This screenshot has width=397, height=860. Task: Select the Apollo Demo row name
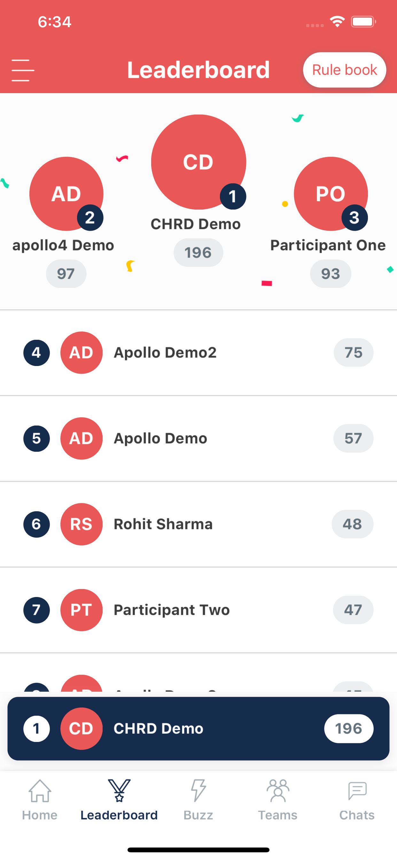[x=160, y=438]
